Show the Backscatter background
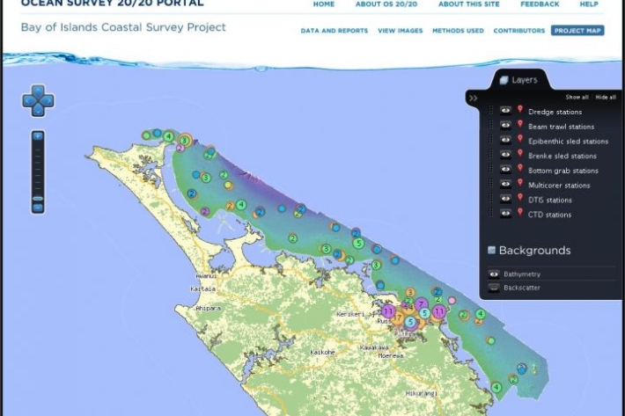The image size is (625, 416). [x=494, y=288]
